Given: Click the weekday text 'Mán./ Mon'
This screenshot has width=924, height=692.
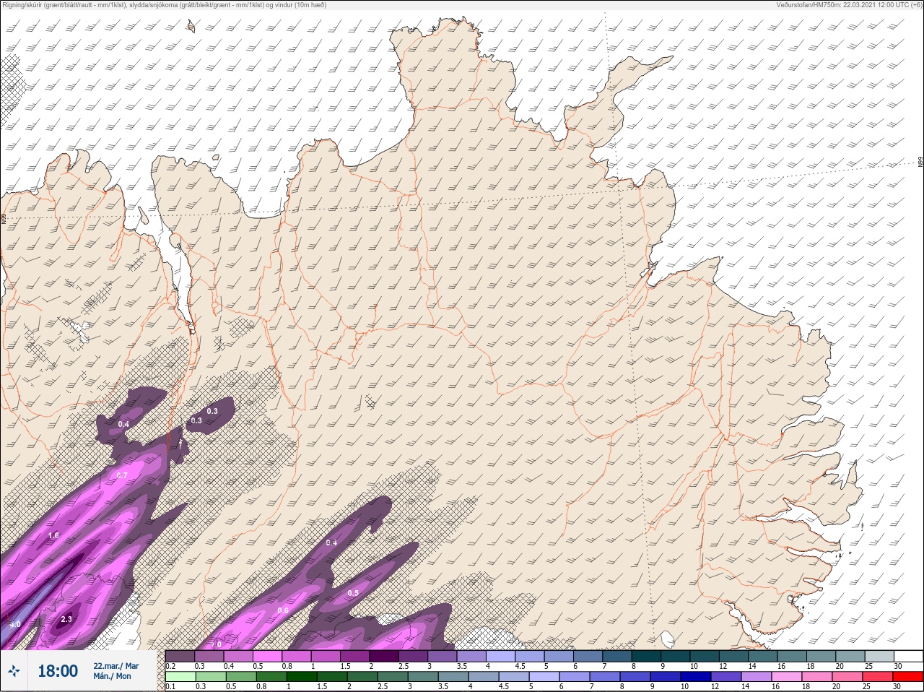Looking at the screenshot, I should [113, 677].
